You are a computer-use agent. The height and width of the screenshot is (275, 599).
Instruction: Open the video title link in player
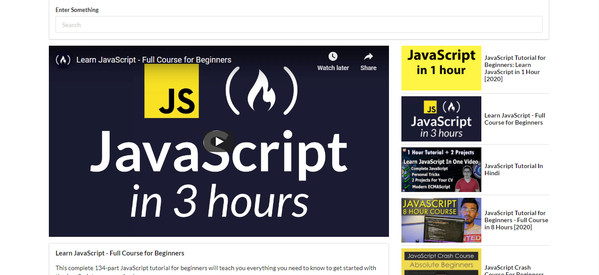pyautogui.click(x=154, y=60)
